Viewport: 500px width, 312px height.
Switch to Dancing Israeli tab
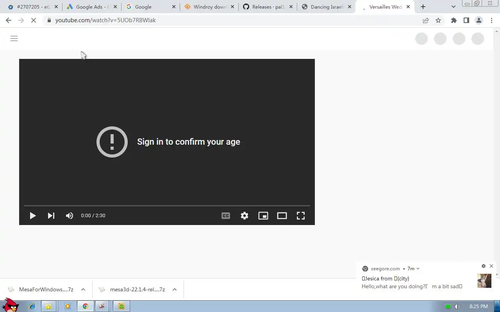point(326,7)
